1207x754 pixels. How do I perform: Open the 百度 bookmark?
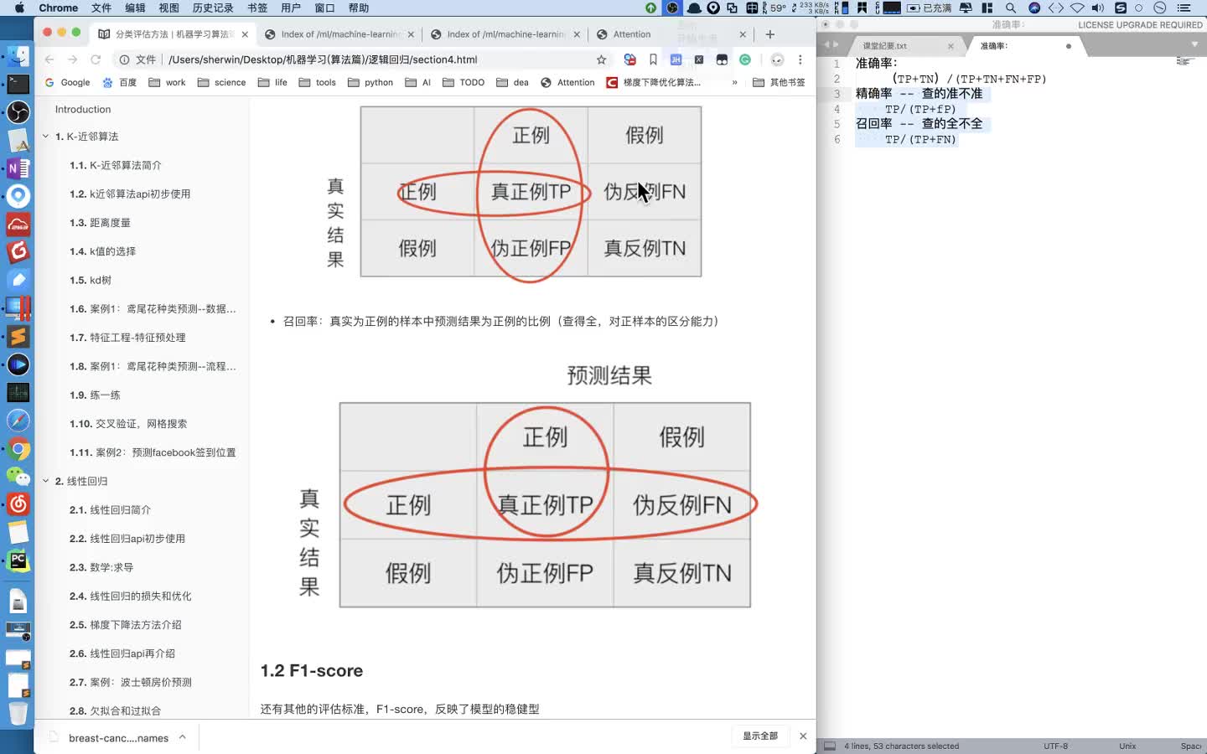tap(120, 82)
